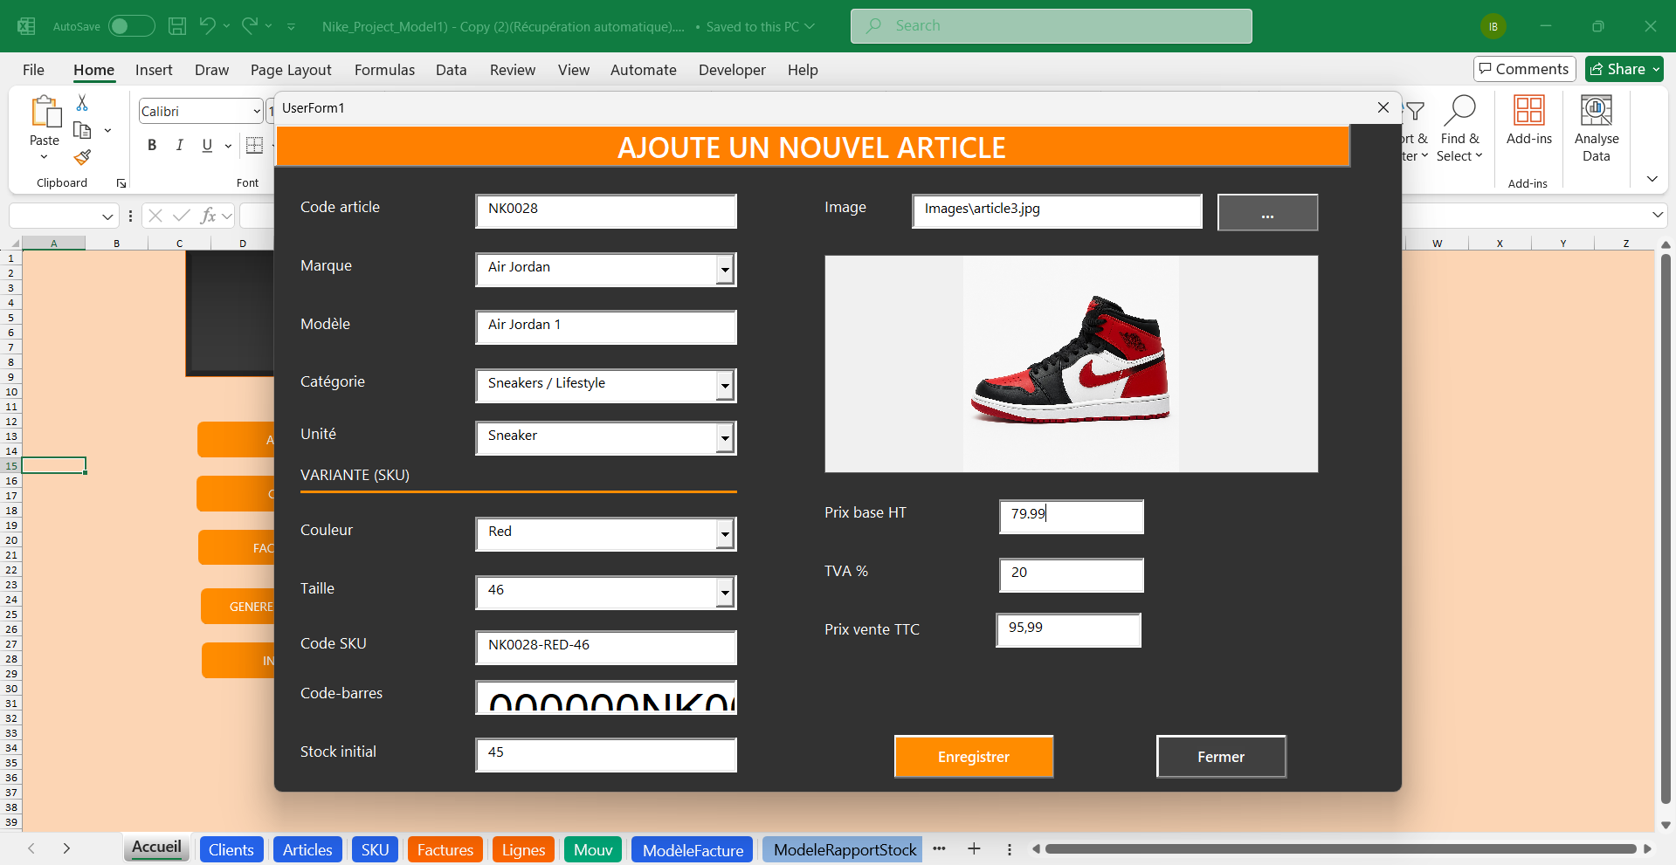1676x865 pixels.
Task: Expand the Taille size dropdown
Action: tap(724, 593)
